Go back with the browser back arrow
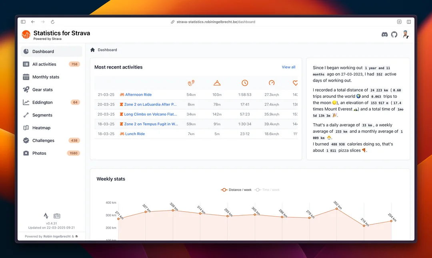This screenshot has width=432, height=258. [33, 22]
